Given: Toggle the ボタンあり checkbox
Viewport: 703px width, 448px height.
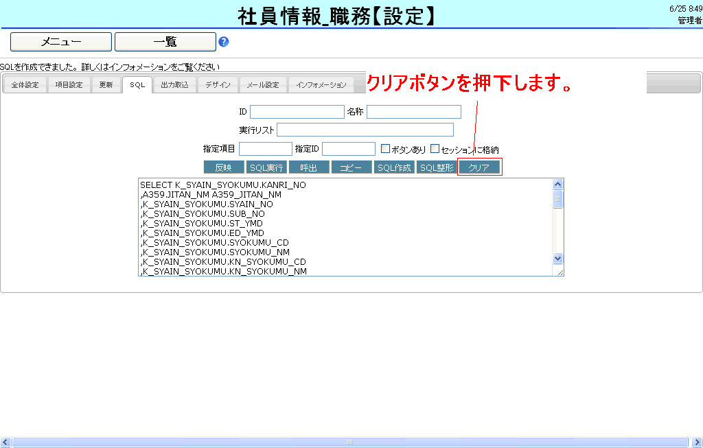Looking at the screenshot, I should pos(385,148).
